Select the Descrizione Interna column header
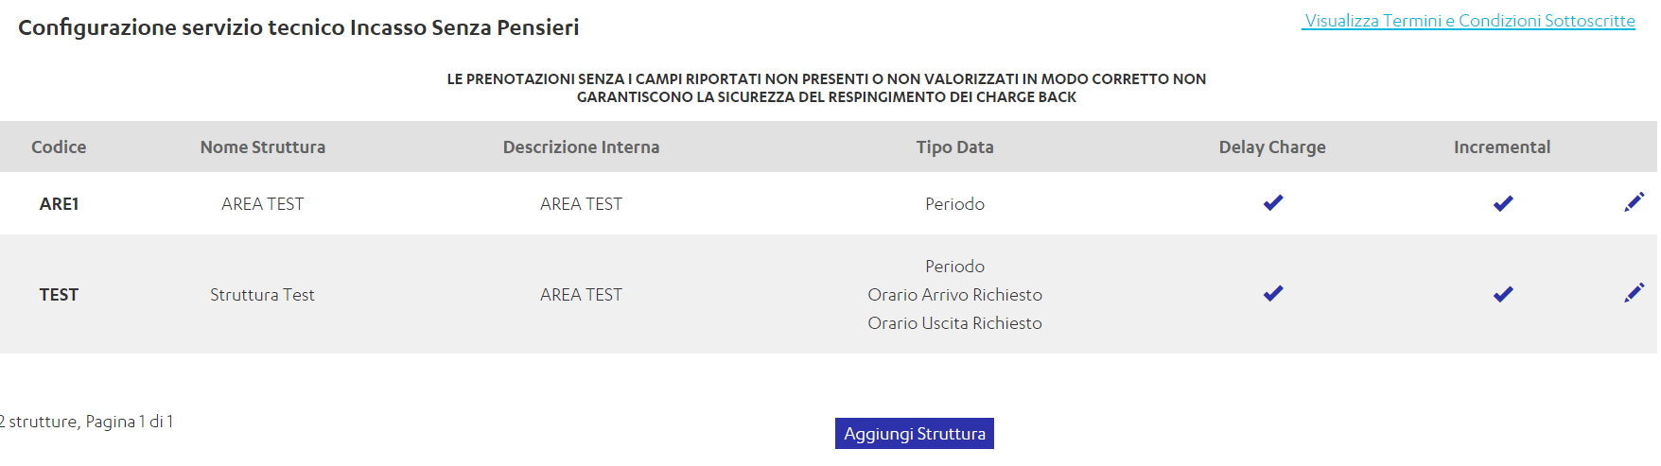The image size is (1661, 466). pyautogui.click(x=581, y=147)
